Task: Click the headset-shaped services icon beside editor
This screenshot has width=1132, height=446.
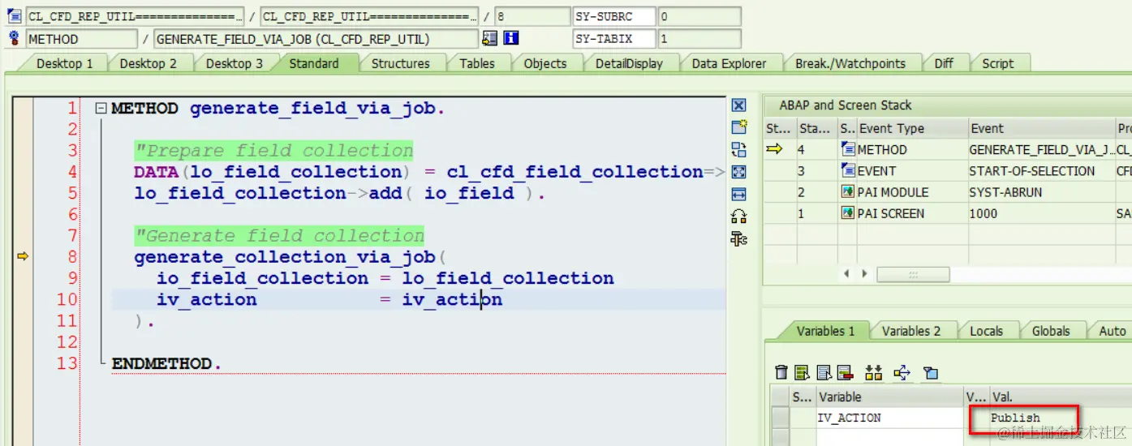Action: (x=738, y=216)
